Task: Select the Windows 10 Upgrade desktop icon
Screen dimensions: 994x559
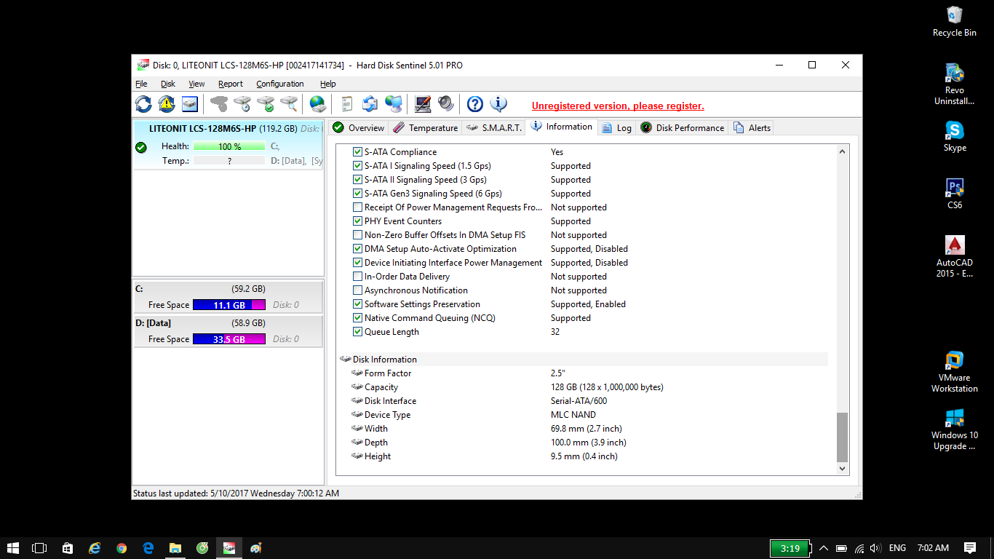Action: click(x=955, y=429)
